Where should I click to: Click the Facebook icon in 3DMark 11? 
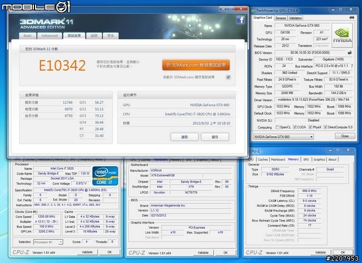(240, 20)
